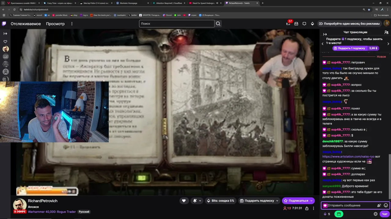Screen dimensions: 391x219
Task: Click the Русский language tag
Action: pyautogui.click(x=84, y=212)
